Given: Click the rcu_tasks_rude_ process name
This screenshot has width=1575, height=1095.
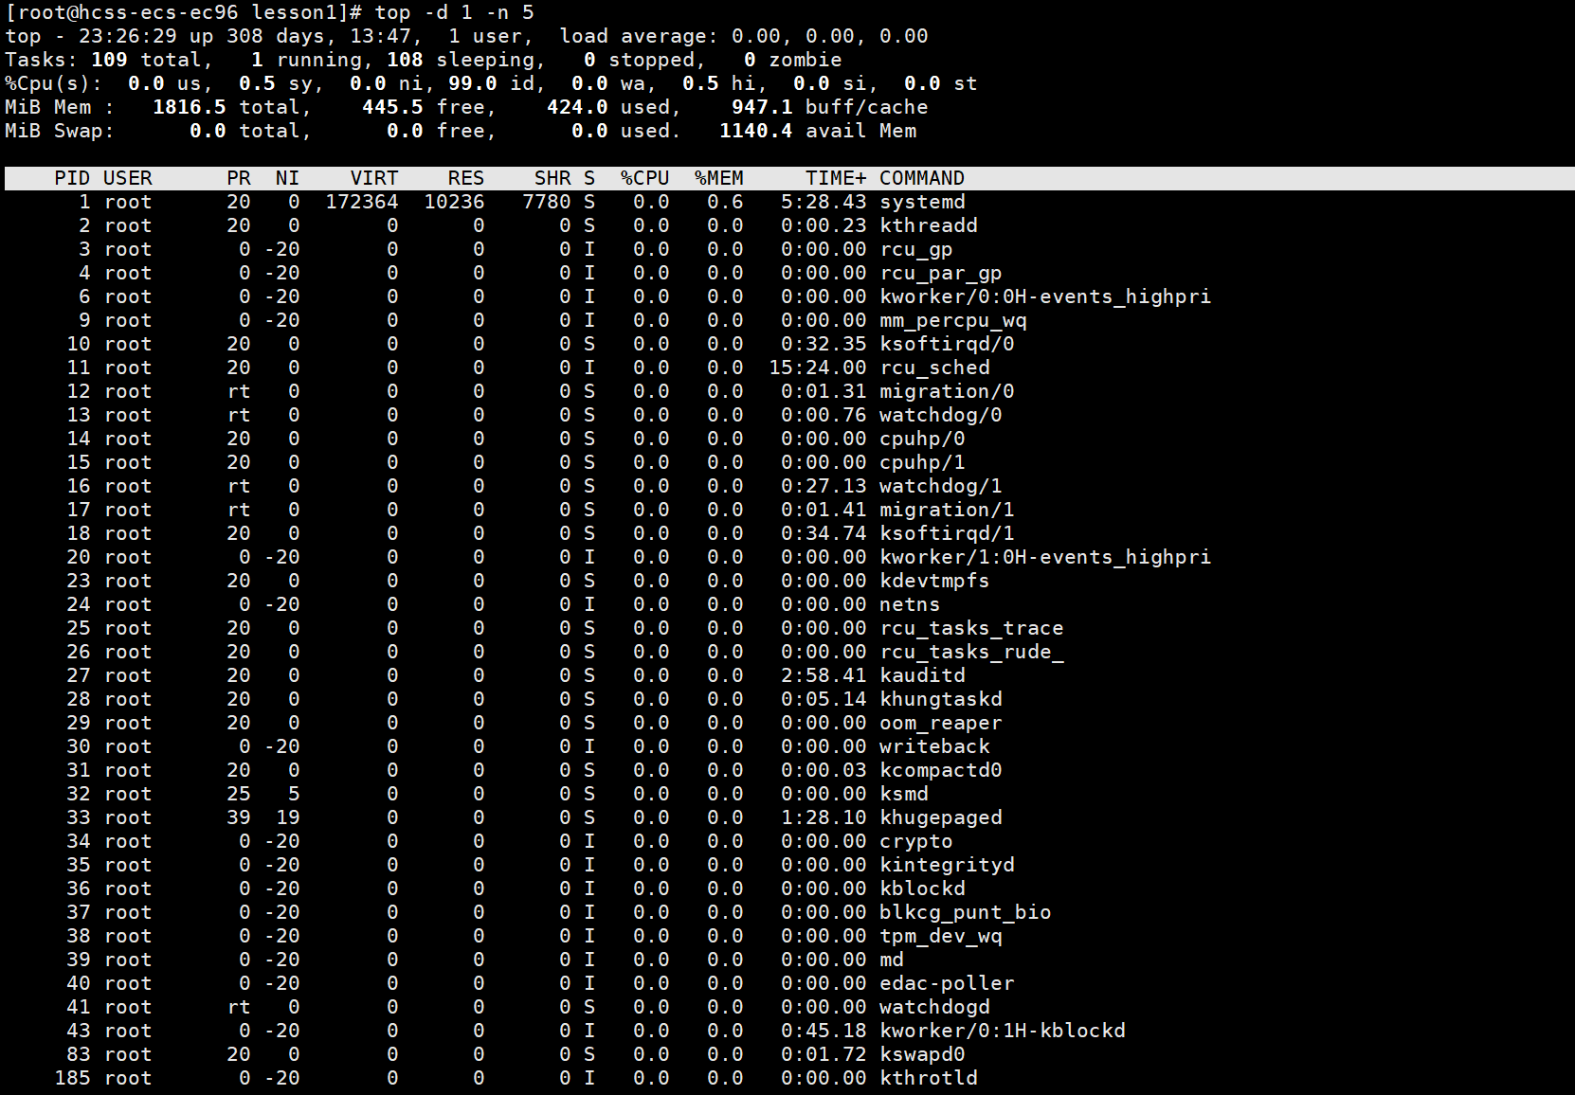Looking at the screenshot, I should [971, 652].
